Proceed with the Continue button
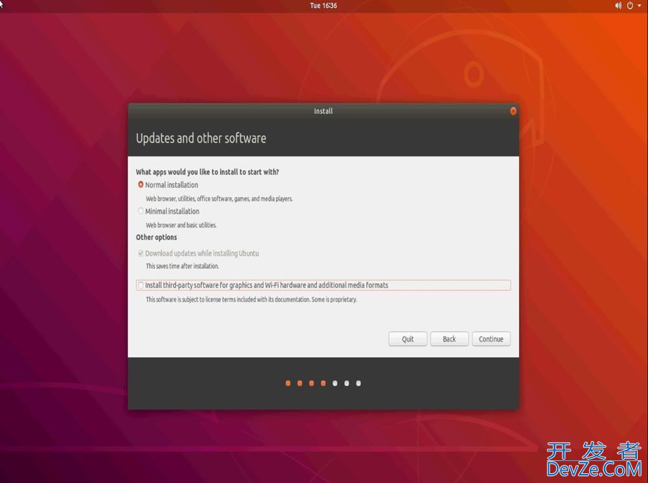Image resolution: width=648 pixels, height=483 pixels. [x=491, y=339]
